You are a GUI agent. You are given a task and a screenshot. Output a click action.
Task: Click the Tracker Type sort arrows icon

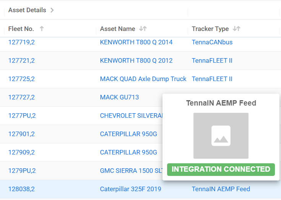tap(237, 29)
